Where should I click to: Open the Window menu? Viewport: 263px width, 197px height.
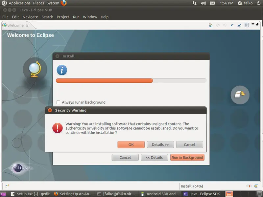tap(90, 17)
